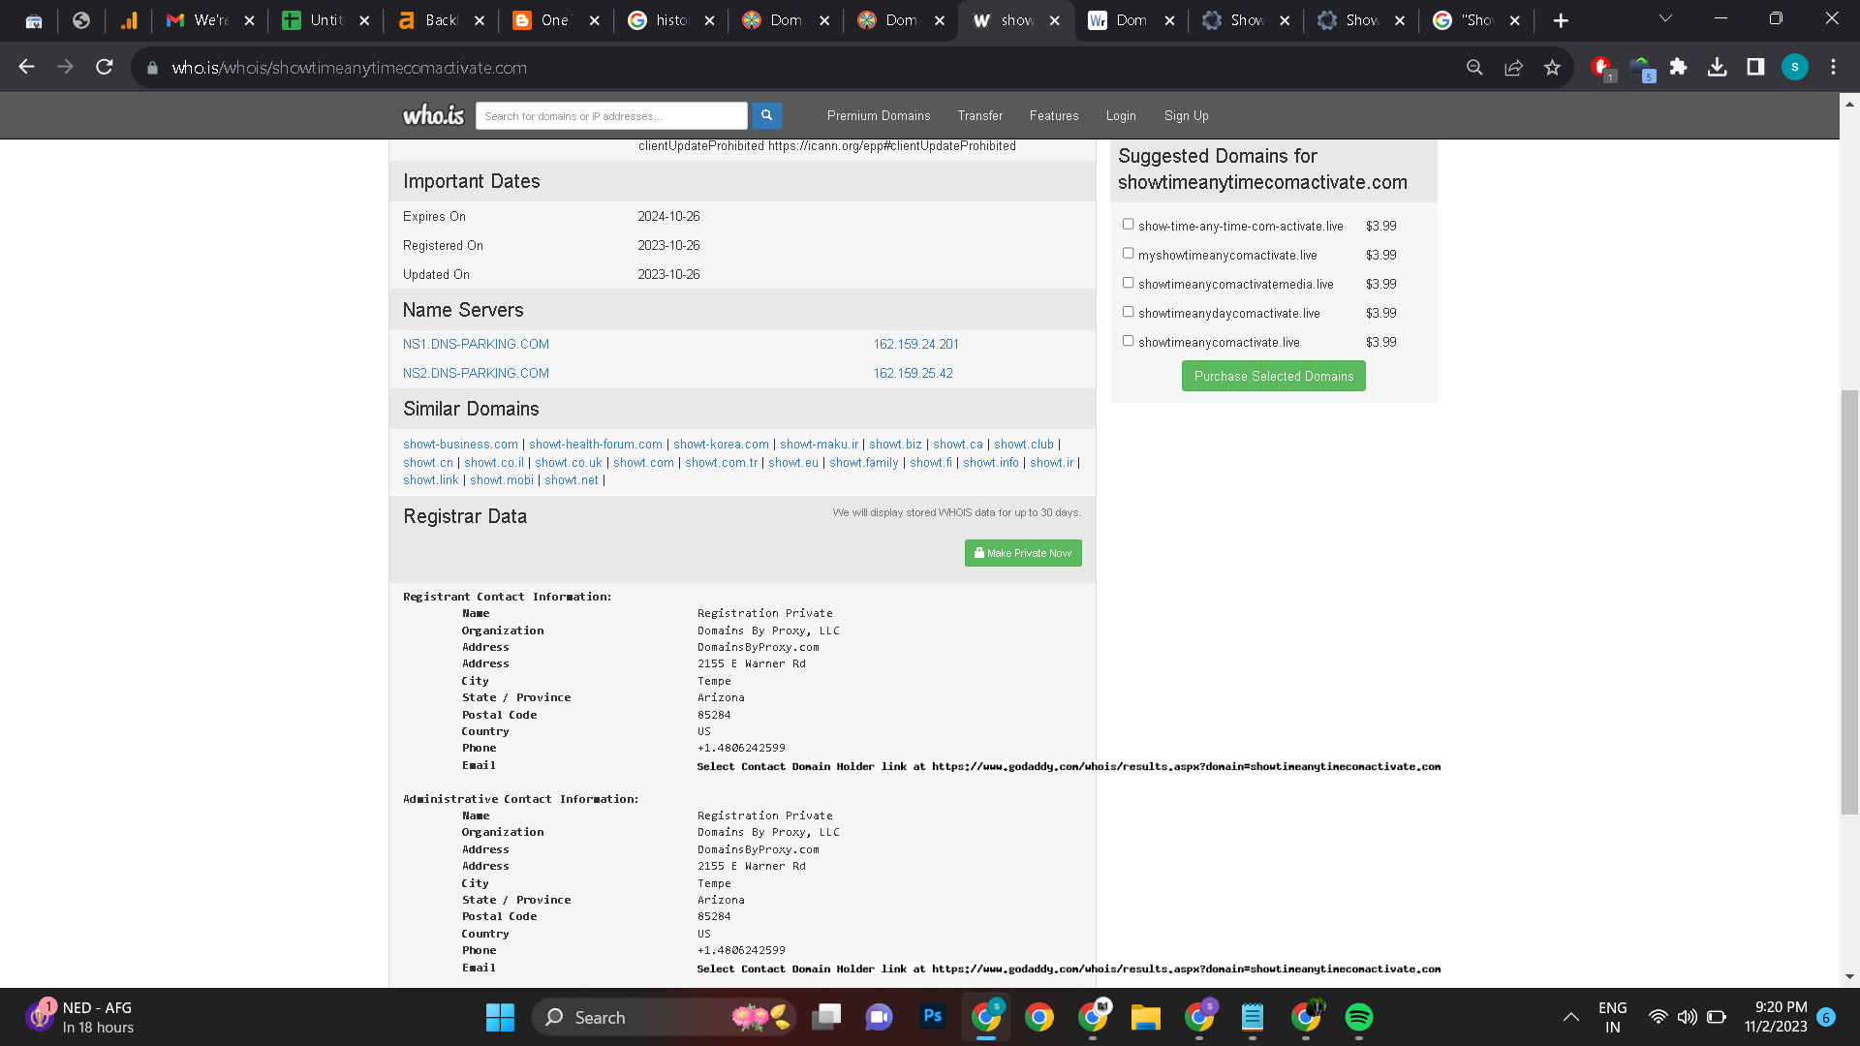Reload the current page
This screenshot has height=1046, width=1860.
tap(105, 67)
